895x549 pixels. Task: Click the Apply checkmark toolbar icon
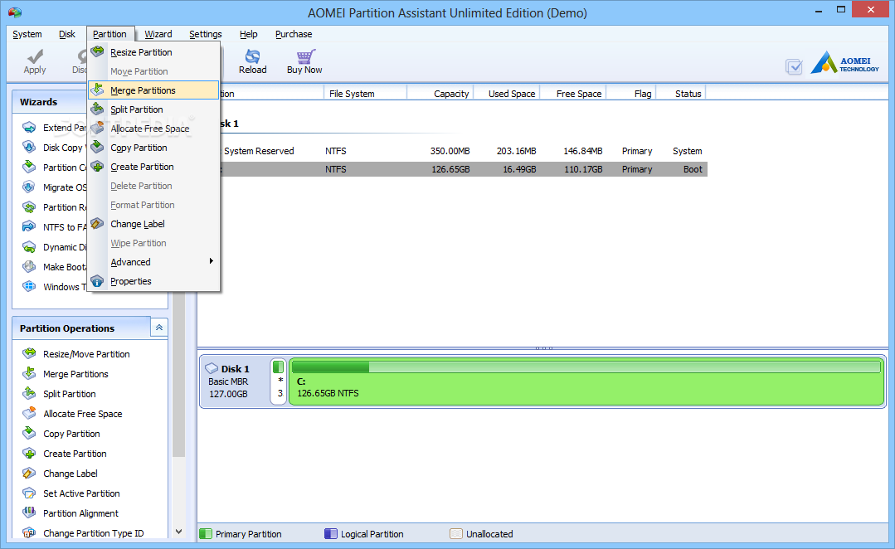pyautogui.click(x=35, y=56)
